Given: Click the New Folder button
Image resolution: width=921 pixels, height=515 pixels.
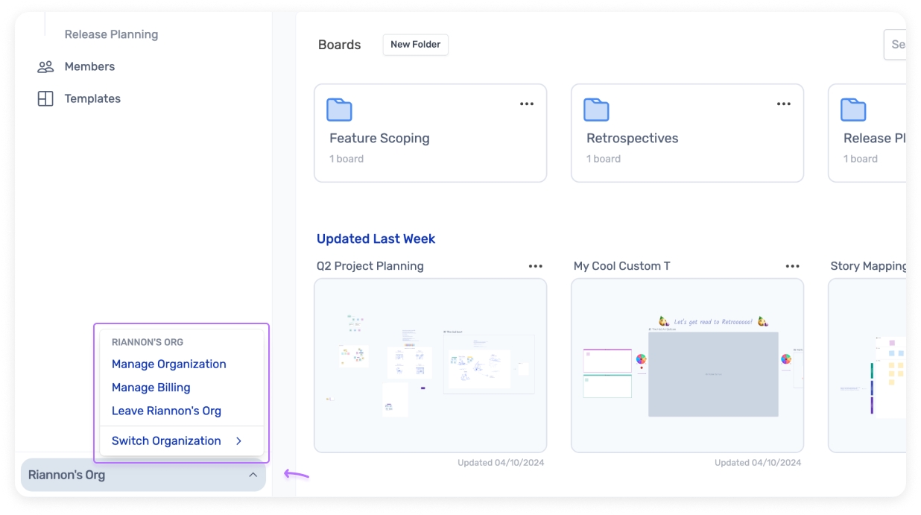Looking at the screenshot, I should (415, 45).
